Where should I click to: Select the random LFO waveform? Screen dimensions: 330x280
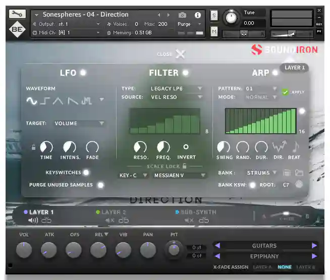coord(87,101)
